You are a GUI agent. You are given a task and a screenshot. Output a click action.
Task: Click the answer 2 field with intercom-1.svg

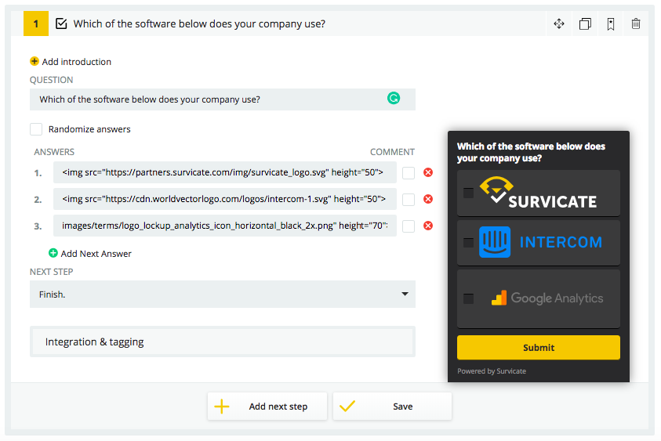click(225, 199)
